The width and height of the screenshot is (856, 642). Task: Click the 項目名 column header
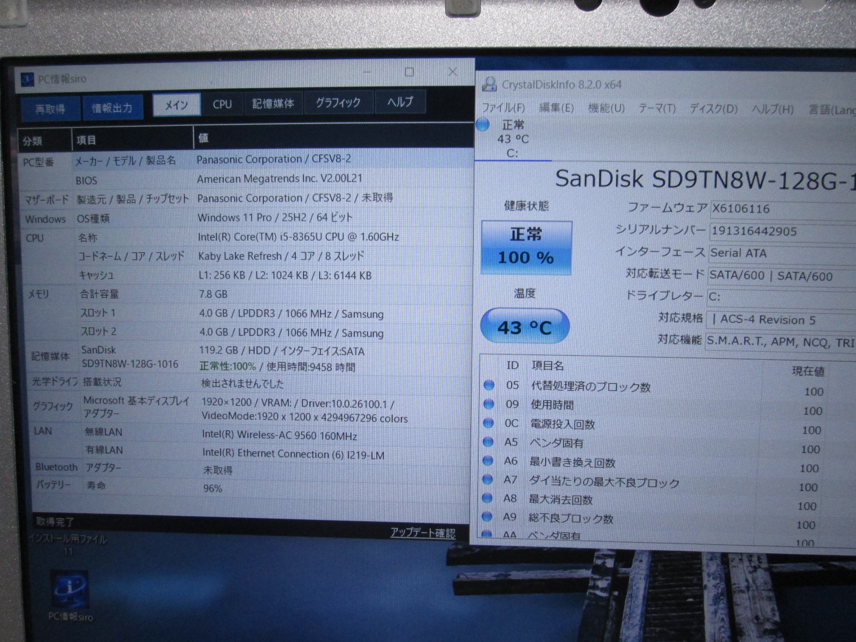pyautogui.click(x=547, y=365)
